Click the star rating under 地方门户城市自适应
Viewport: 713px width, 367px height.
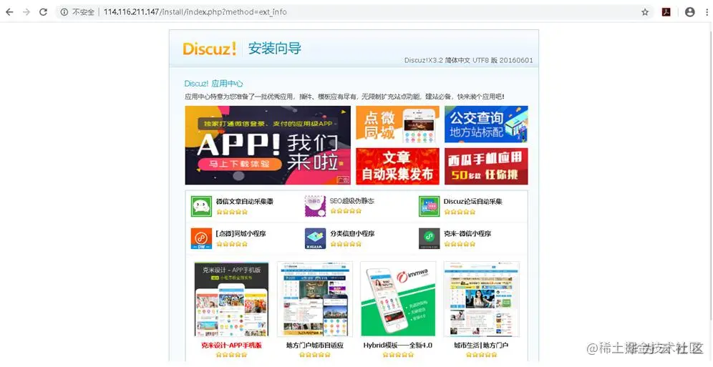315,355
